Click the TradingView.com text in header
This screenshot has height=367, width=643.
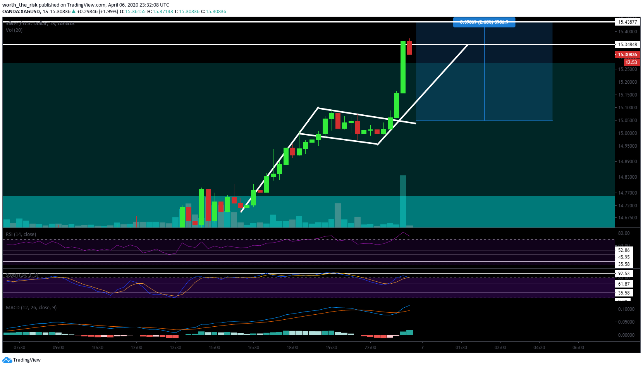pyautogui.click(x=86, y=5)
